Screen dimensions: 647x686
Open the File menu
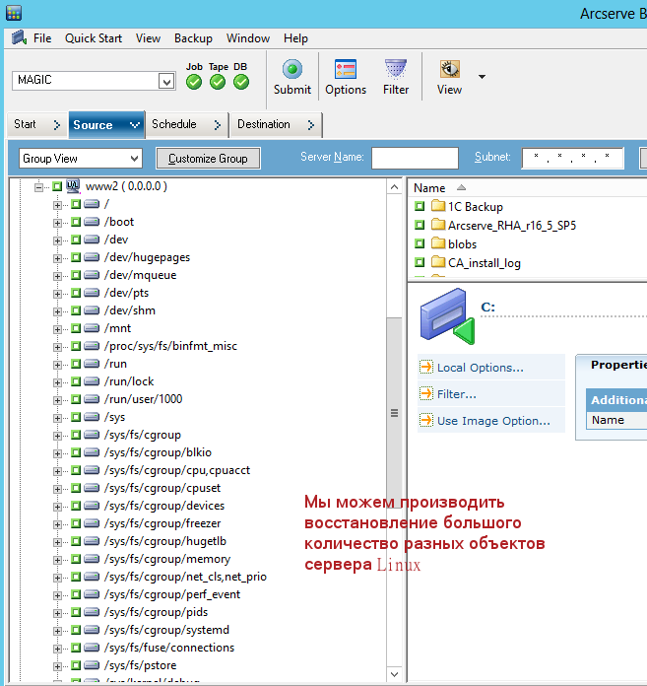pos(42,38)
